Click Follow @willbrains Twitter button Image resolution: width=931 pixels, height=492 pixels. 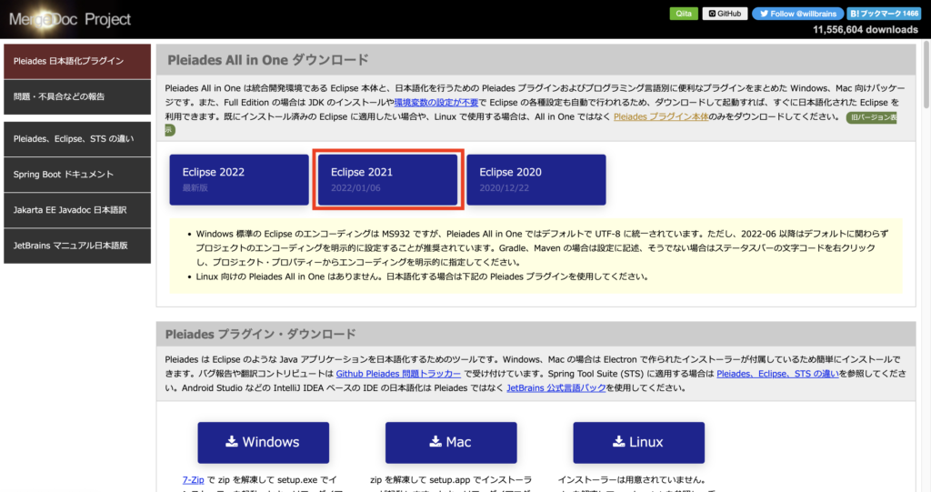[797, 14]
